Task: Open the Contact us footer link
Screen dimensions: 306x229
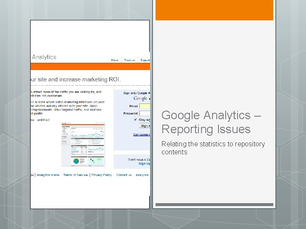Action: point(124,175)
